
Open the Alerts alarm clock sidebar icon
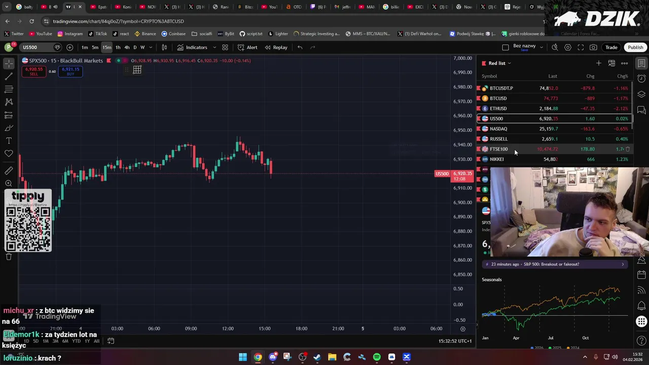[641, 79]
